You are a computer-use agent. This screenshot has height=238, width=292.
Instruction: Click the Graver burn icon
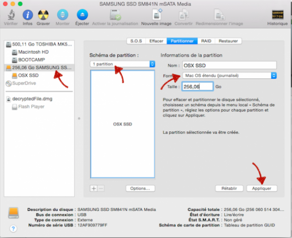tap(43, 15)
